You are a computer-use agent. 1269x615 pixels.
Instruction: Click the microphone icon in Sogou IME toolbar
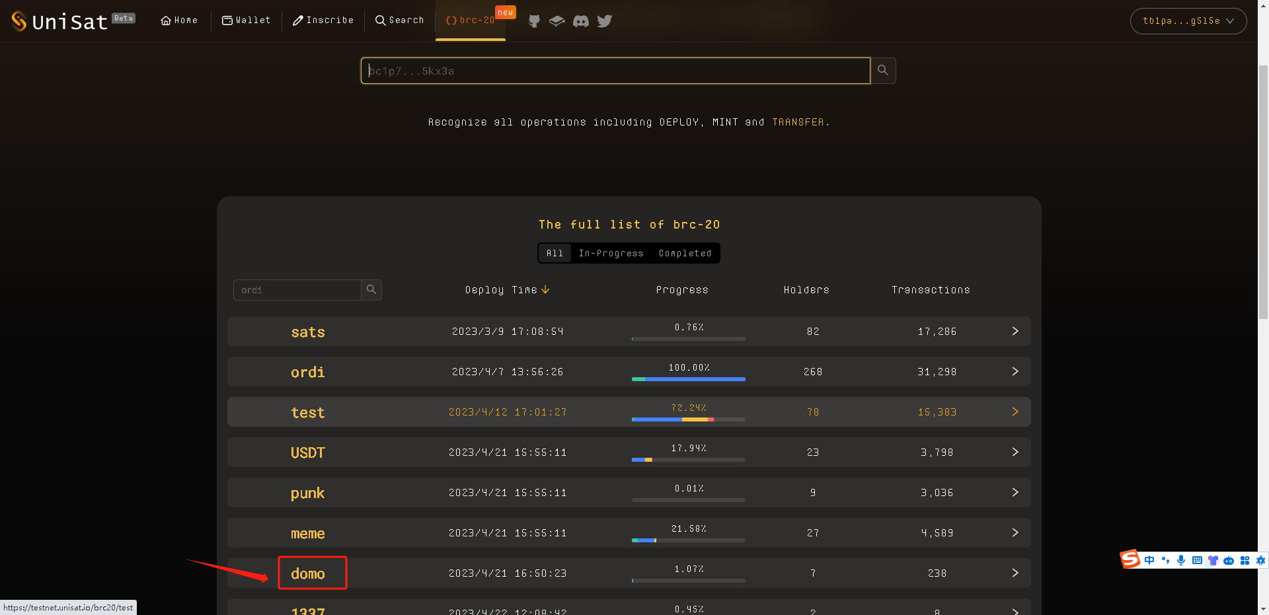pos(1181,560)
